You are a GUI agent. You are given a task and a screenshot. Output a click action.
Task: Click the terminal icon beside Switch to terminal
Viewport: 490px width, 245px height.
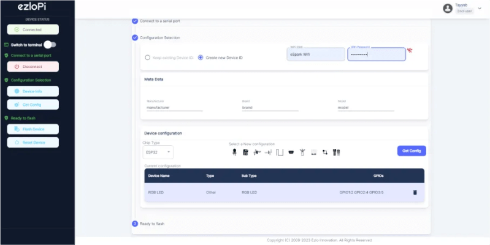pyautogui.click(x=6, y=45)
